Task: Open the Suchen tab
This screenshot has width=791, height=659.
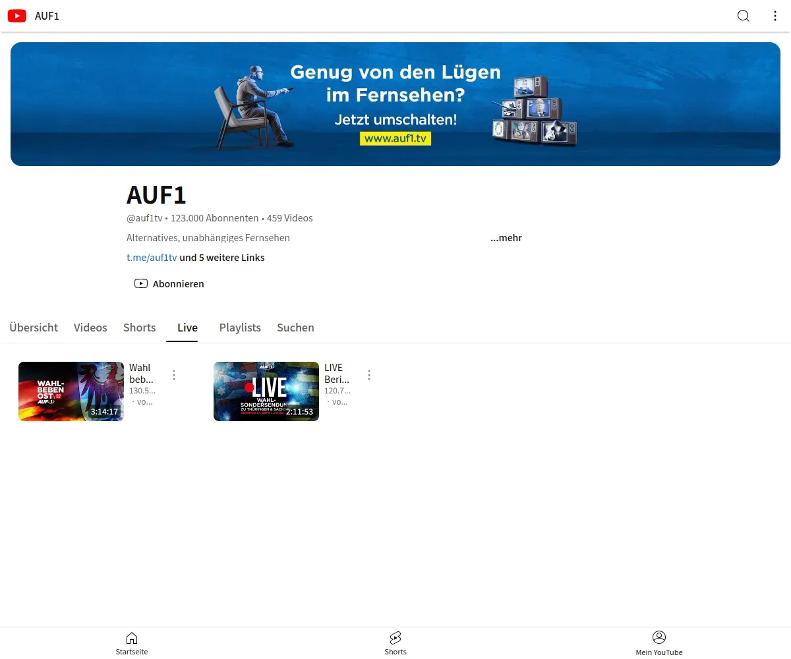Action: point(295,328)
